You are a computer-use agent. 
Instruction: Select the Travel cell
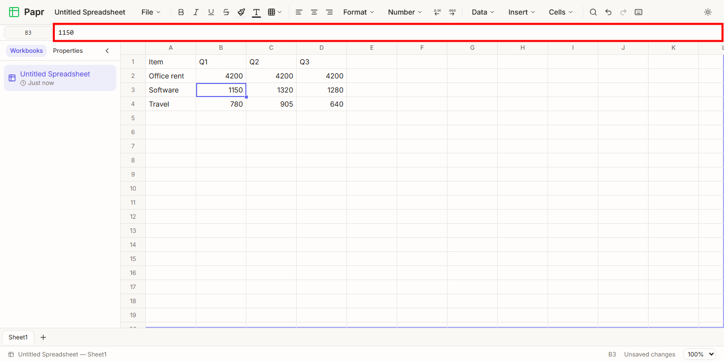171,104
